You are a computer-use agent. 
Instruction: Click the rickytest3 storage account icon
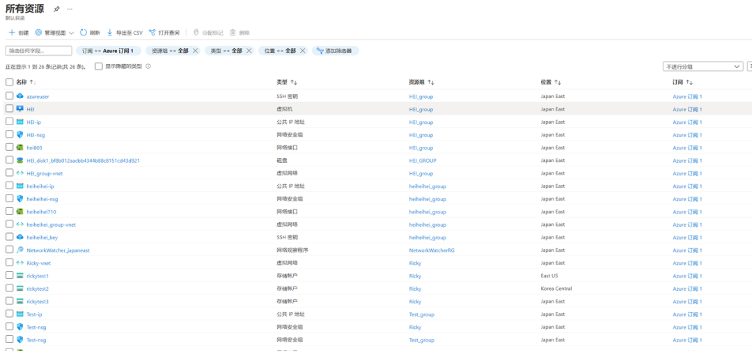coord(19,301)
